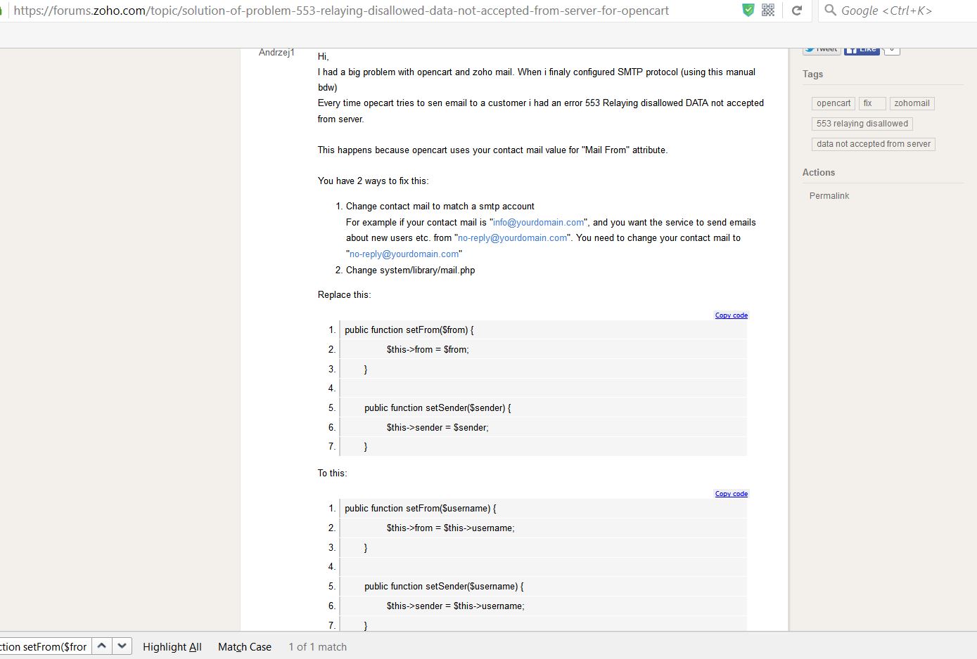Reload the page with the refresh icon
This screenshot has width=977, height=659.
(797, 11)
